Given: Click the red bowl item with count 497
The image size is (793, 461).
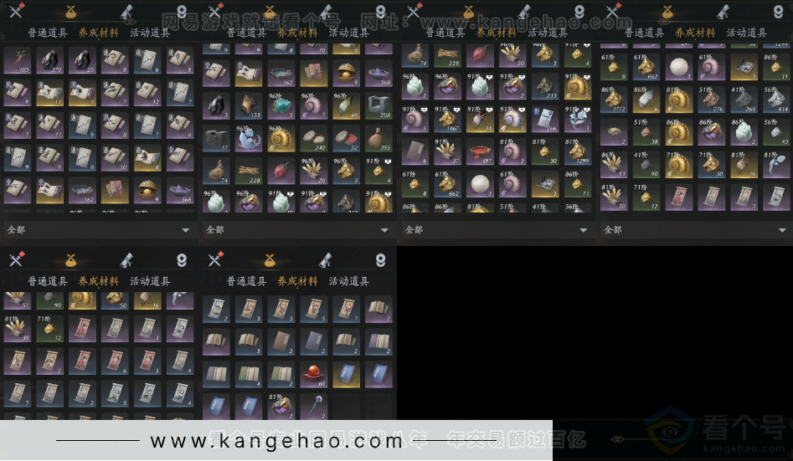Looking at the screenshot, I should tap(479, 151).
